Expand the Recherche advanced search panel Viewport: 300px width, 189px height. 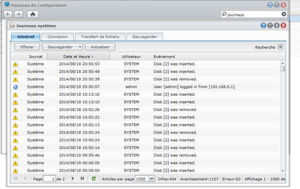pos(280,47)
